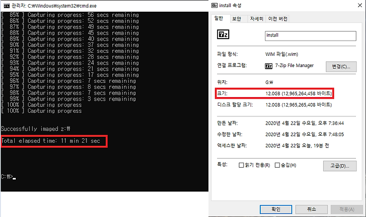This screenshot has height=217, width=366.
Task: Click the 위치: label
Action: click(x=222, y=82)
